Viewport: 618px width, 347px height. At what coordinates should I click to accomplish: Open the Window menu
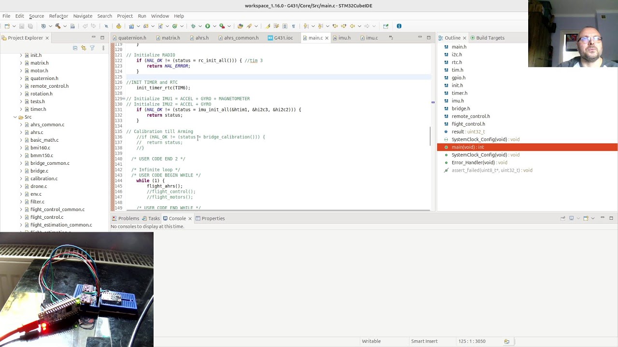point(160,16)
